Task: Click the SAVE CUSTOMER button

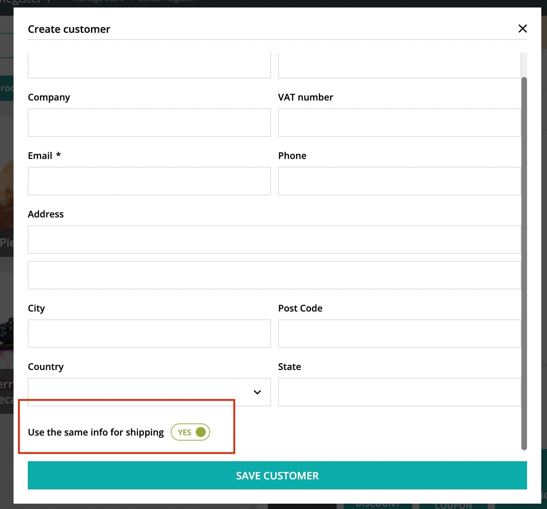Action: pyautogui.click(x=277, y=475)
